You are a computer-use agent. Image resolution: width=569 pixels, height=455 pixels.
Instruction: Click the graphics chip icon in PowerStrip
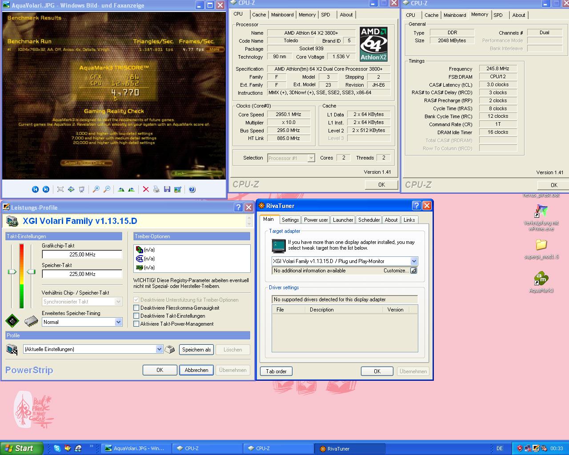[x=12, y=320]
